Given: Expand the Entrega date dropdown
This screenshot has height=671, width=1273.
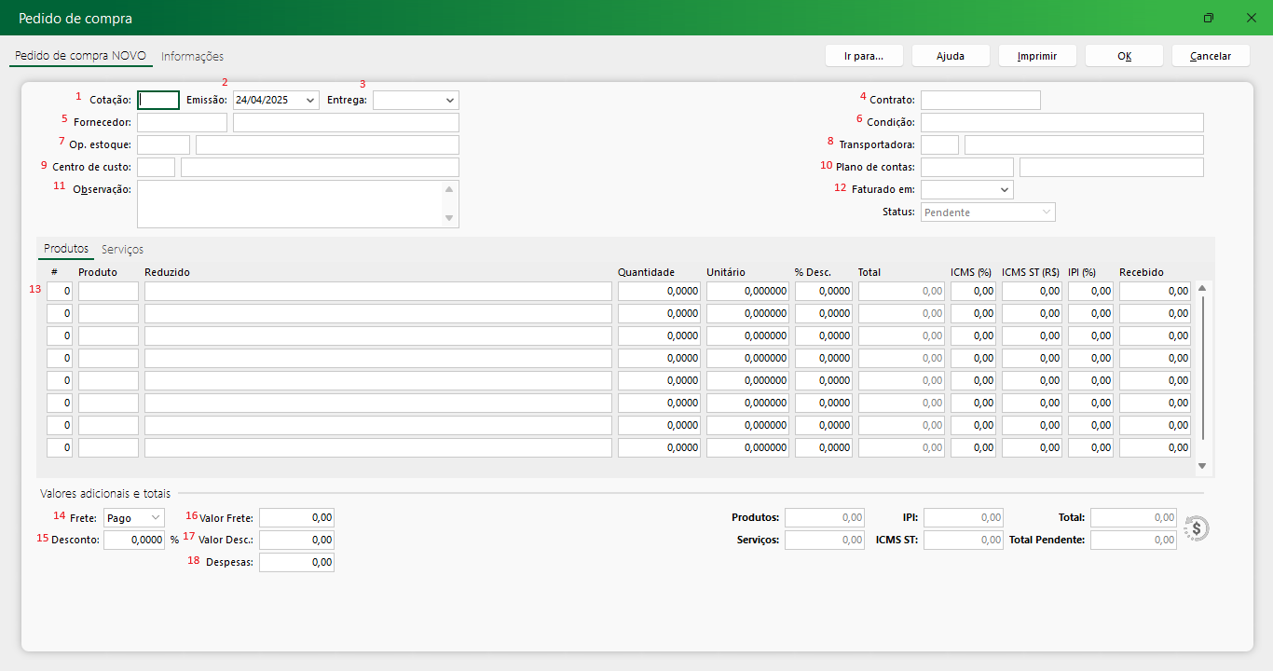Looking at the screenshot, I should [450, 100].
